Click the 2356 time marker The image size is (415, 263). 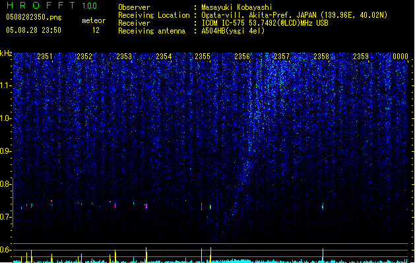tap(242, 57)
